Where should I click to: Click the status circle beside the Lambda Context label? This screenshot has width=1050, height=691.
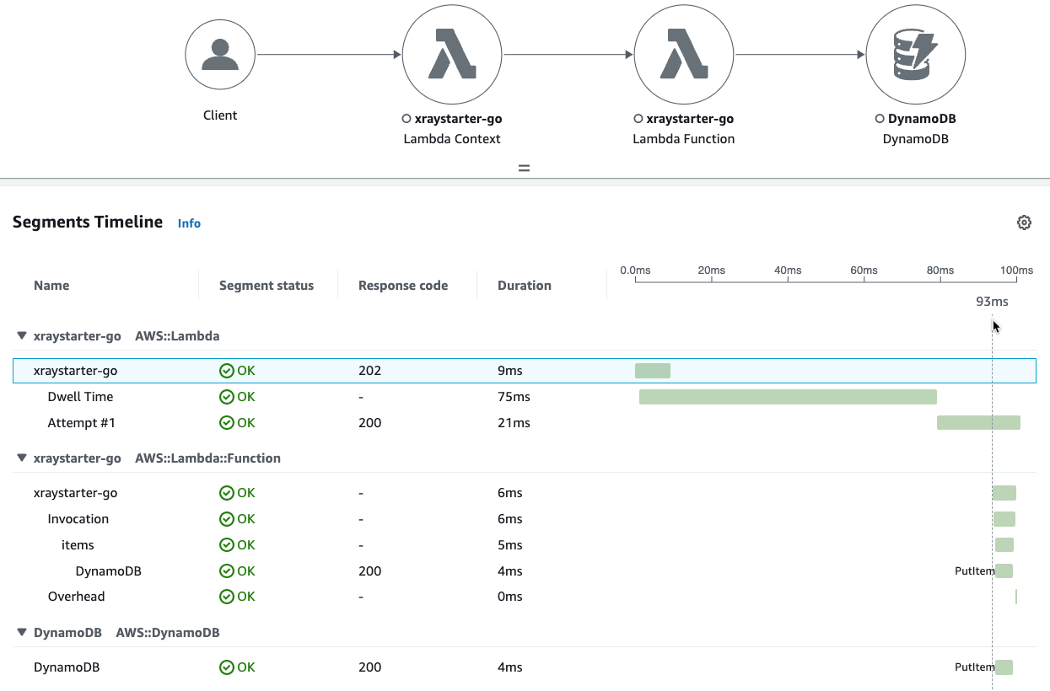[407, 119]
